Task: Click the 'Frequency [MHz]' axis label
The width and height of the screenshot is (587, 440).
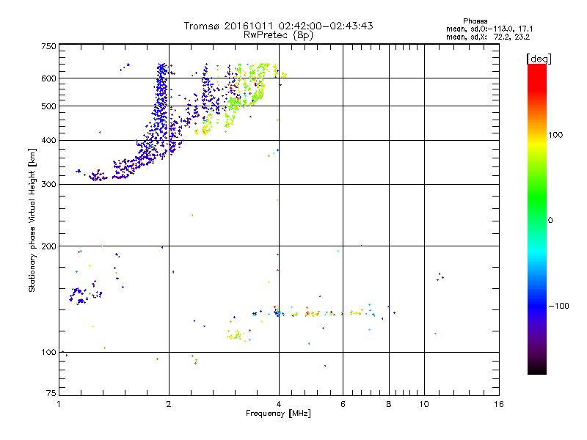Action: pos(278,414)
